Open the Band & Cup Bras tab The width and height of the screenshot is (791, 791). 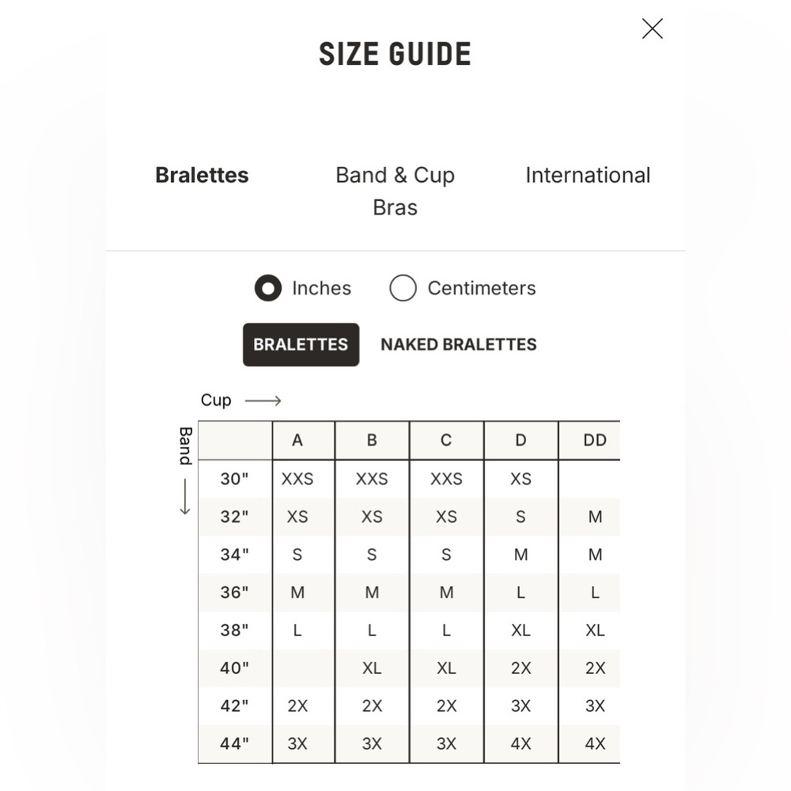pyautogui.click(x=395, y=191)
